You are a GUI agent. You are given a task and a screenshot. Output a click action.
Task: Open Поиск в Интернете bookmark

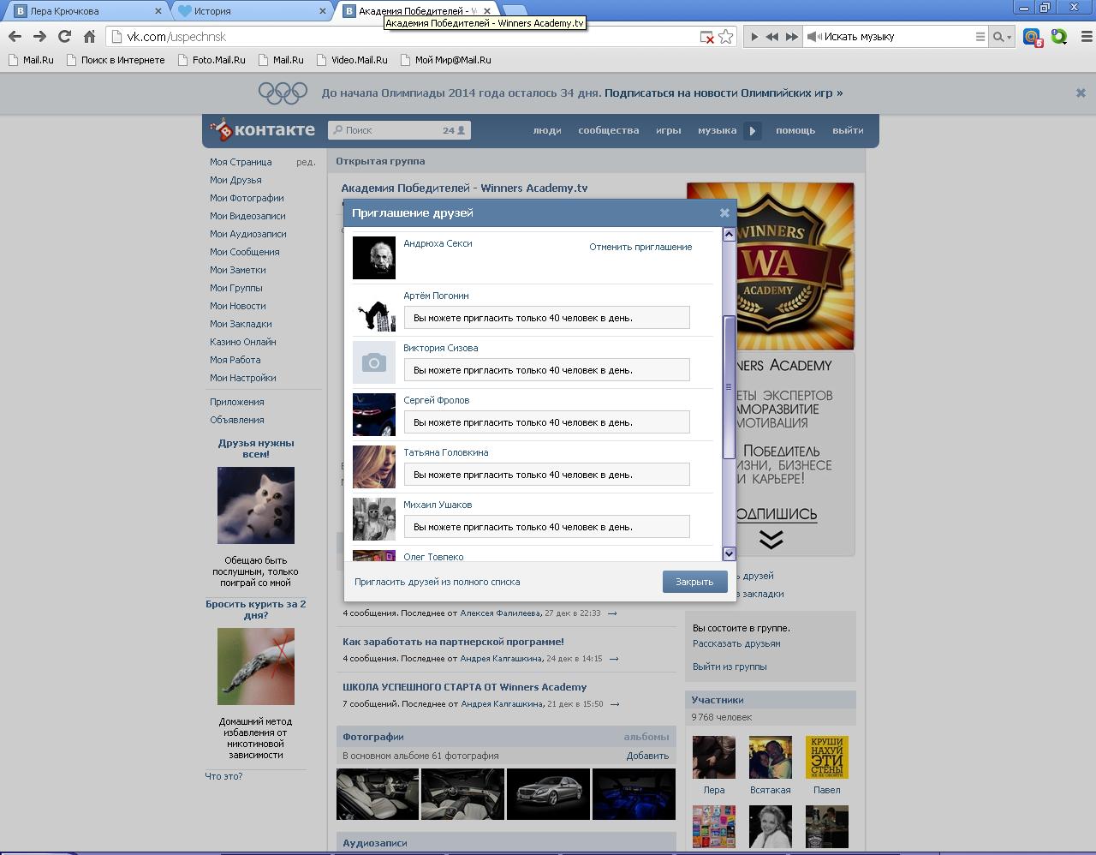coord(116,60)
